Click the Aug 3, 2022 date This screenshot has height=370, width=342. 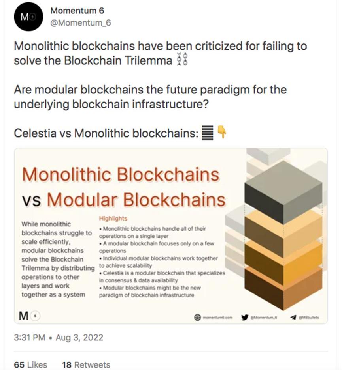[x=79, y=338]
